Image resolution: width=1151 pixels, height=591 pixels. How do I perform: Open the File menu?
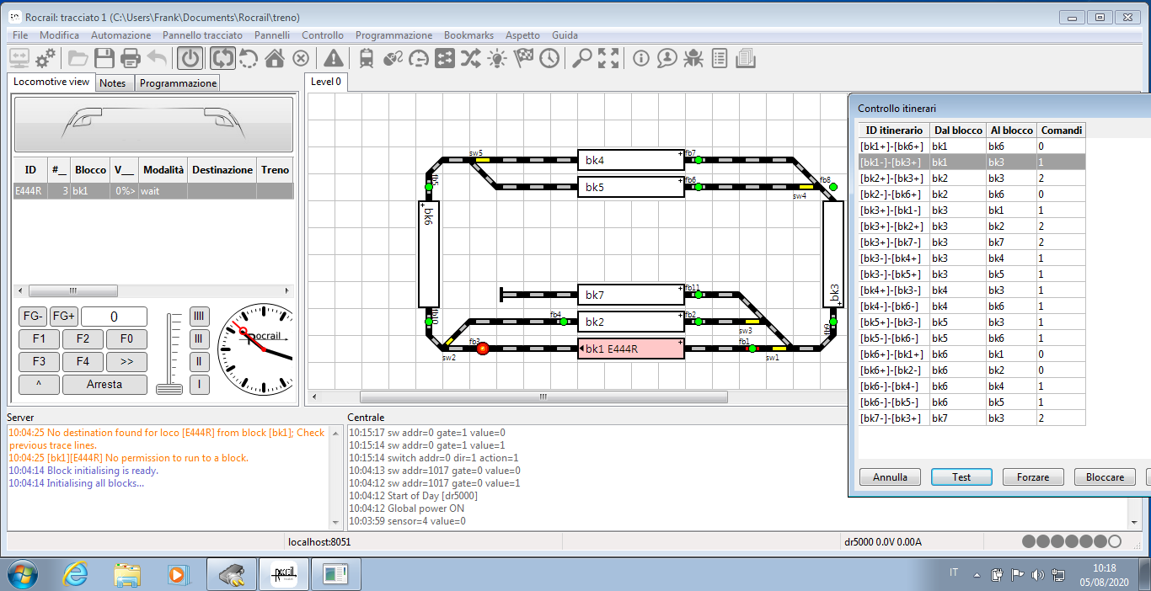(x=20, y=35)
